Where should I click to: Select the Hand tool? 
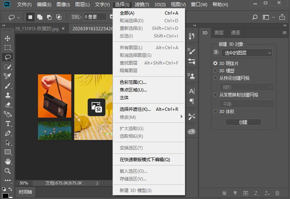pos(8,161)
